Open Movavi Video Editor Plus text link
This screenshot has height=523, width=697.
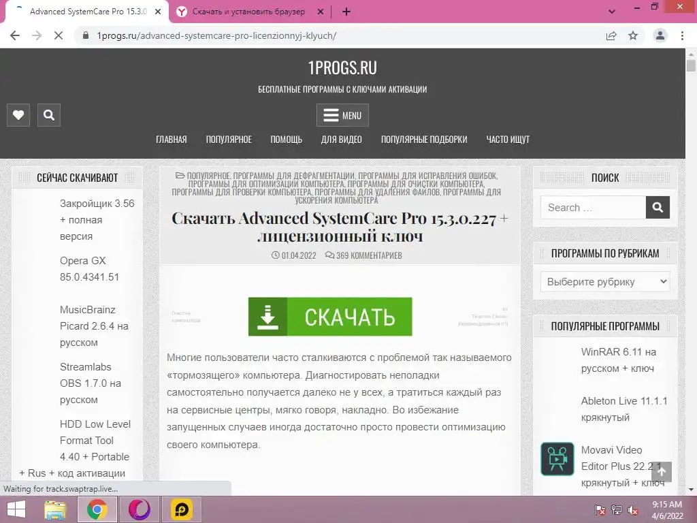click(622, 466)
